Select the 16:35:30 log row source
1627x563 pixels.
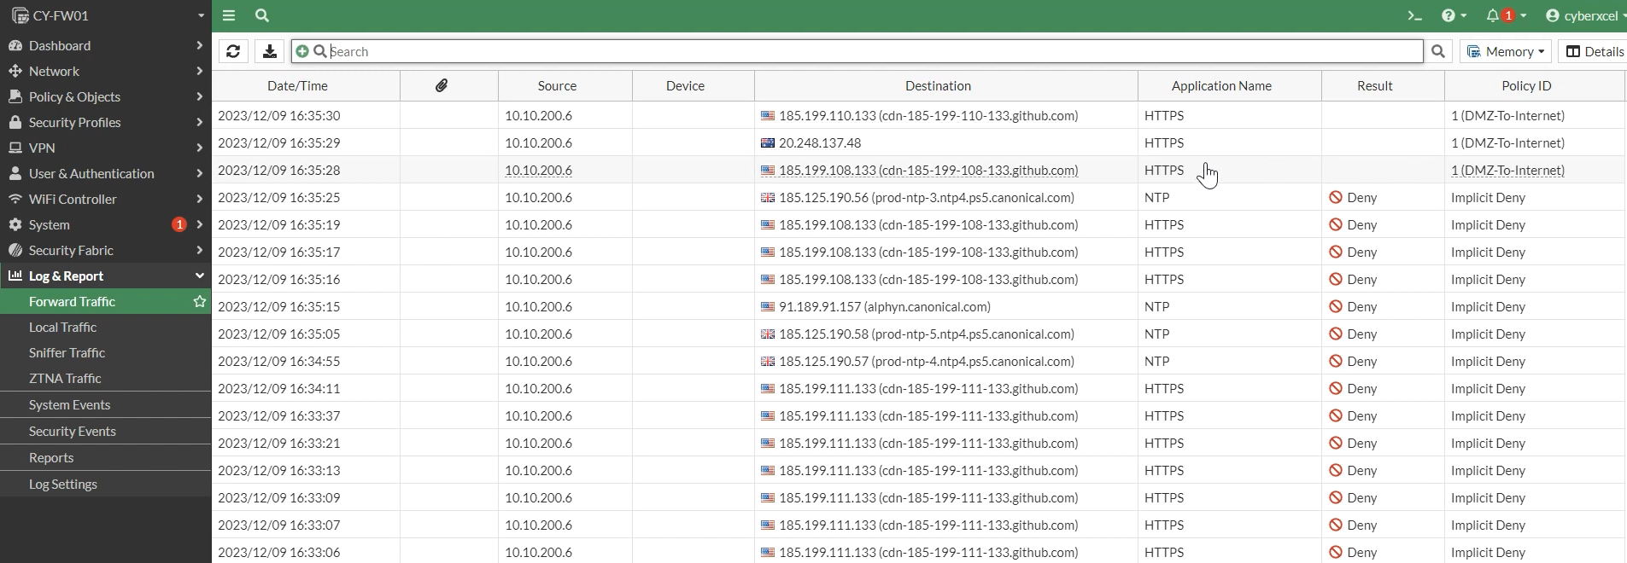[x=538, y=115]
